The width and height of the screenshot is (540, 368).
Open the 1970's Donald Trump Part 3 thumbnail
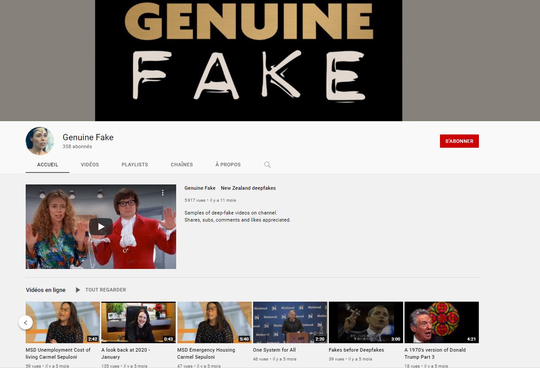(441, 322)
